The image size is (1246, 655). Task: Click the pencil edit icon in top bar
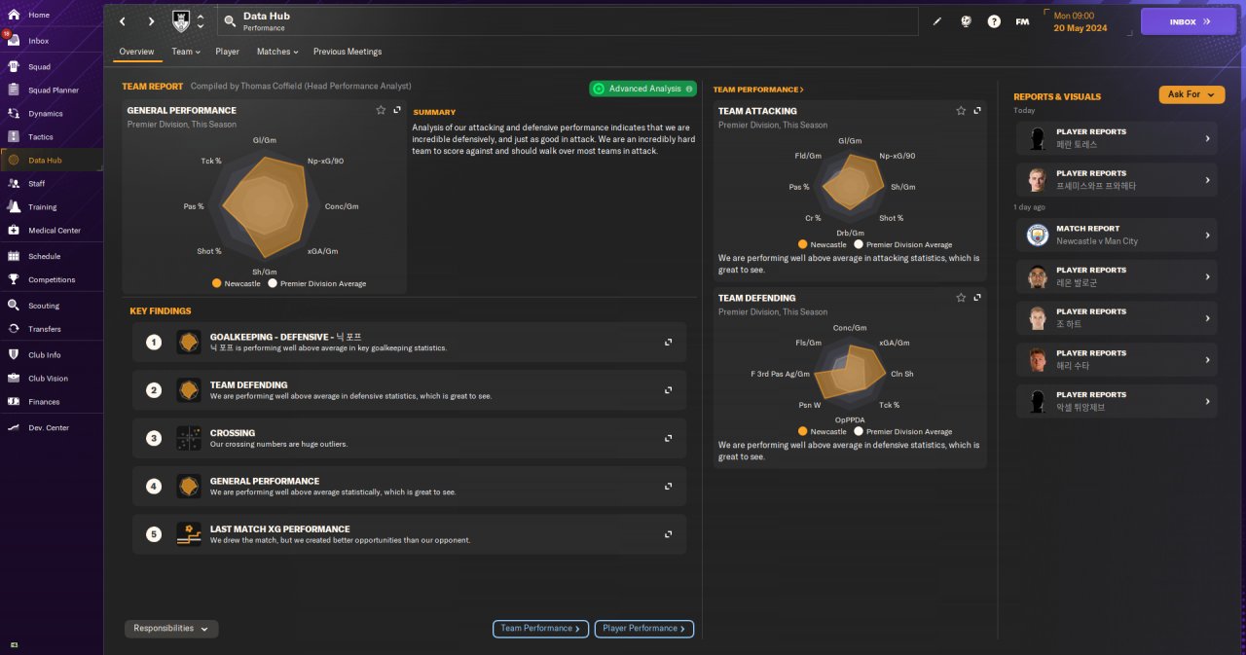[x=937, y=21]
